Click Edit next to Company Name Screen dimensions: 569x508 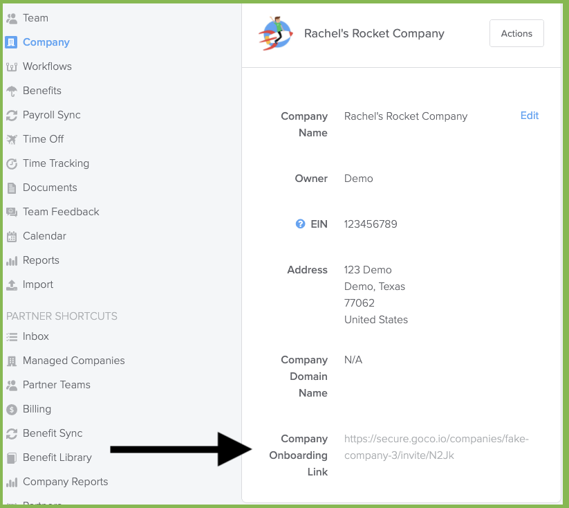pyautogui.click(x=530, y=116)
